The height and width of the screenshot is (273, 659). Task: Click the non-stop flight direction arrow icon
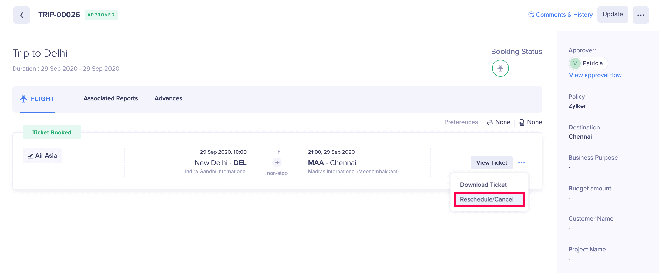click(x=277, y=163)
